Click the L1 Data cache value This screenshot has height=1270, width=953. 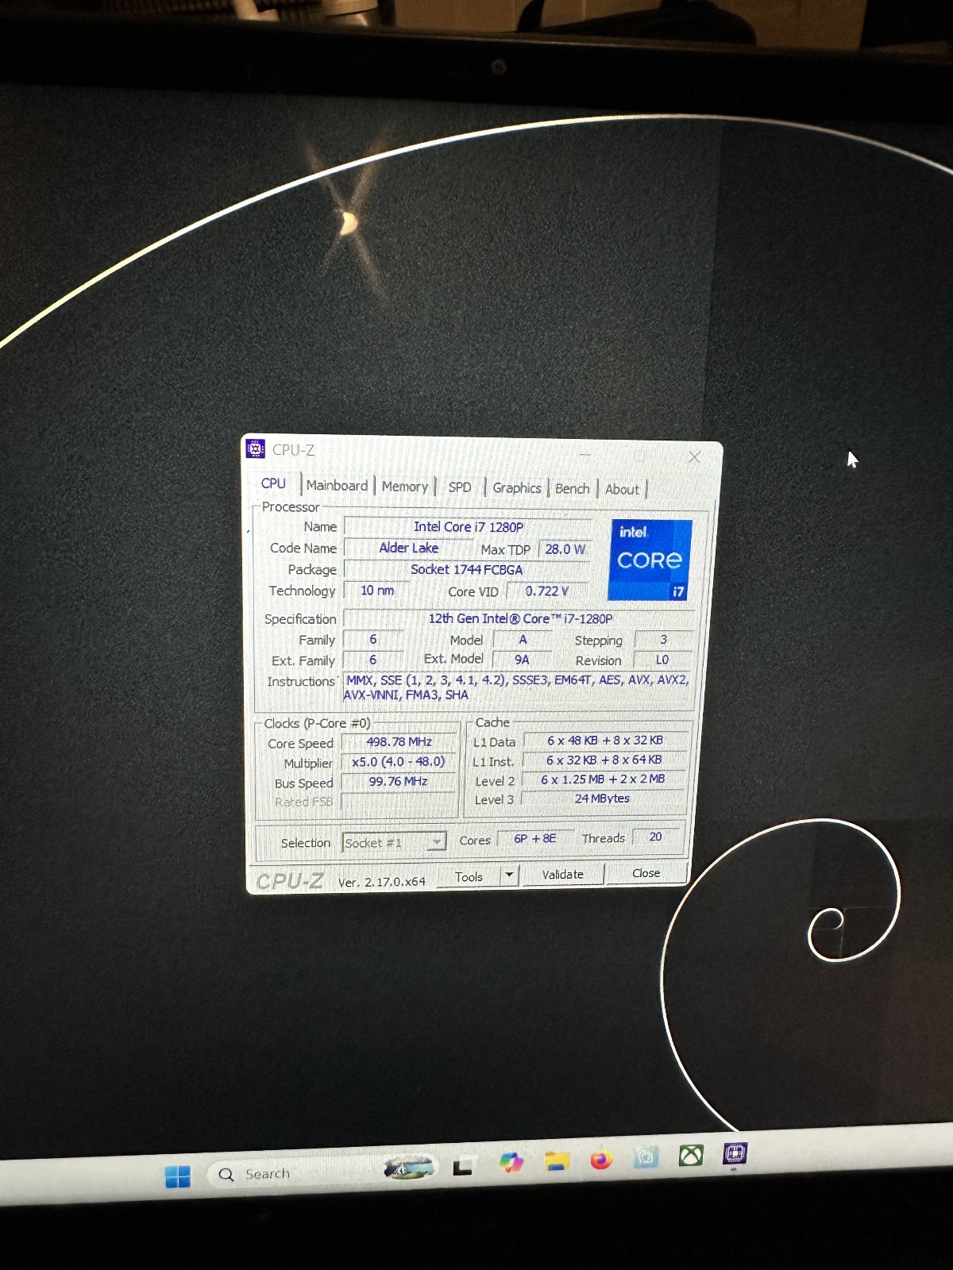(x=604, y=740)
